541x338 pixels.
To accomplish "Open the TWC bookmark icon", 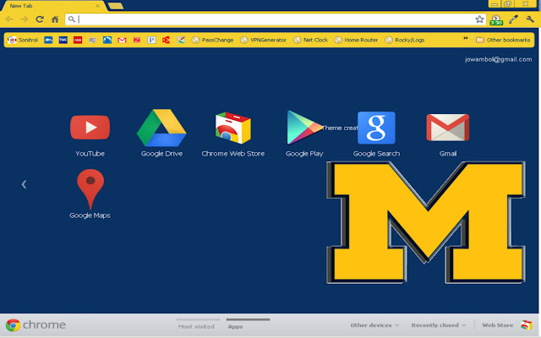I will click(x=63, y=40).
